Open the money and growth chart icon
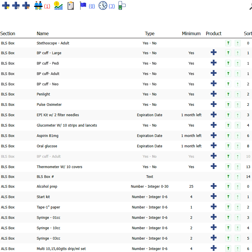Screen dimensions: 252x252 (58, 6)
